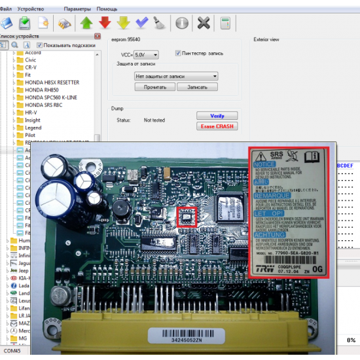Expand the Accord folder
The width and height of the screenshot is (360, 360).
point(14,53)
